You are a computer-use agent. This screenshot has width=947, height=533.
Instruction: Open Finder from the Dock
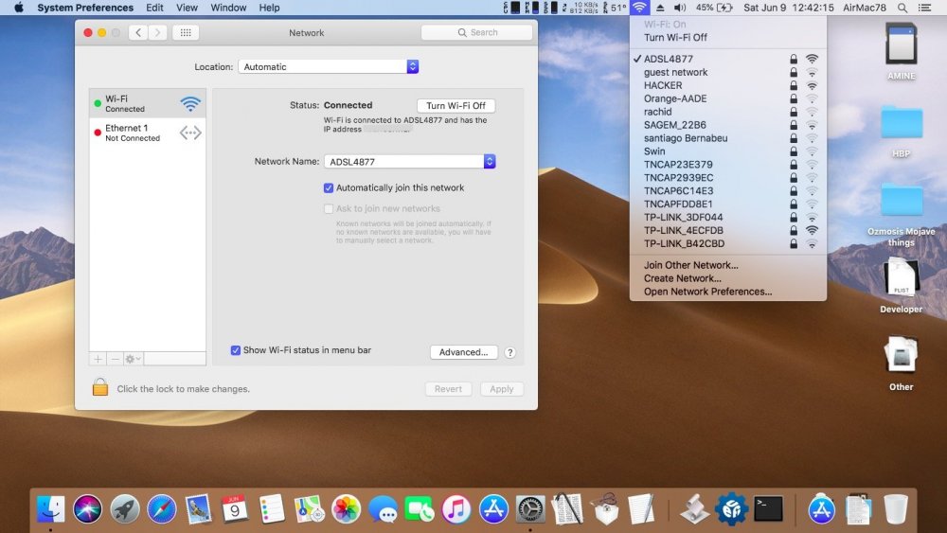[x=51, y=508]
